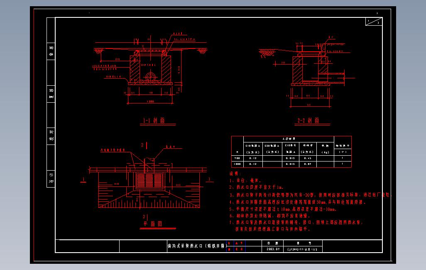
Task: Select the '1000' value in the table
Action: 237,164
